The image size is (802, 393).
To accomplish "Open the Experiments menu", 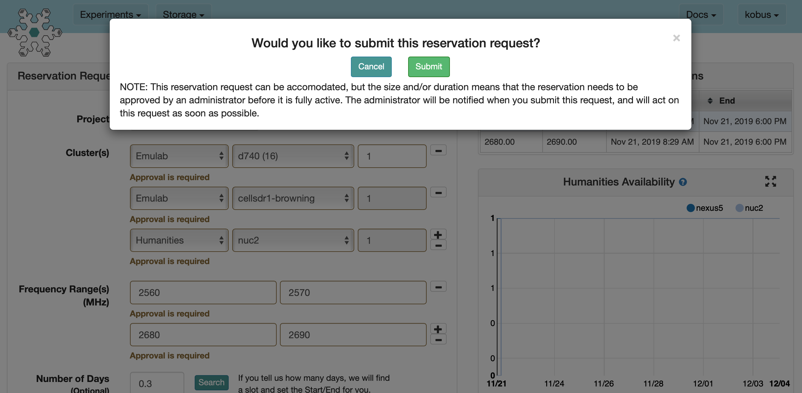I will point(111,14).
